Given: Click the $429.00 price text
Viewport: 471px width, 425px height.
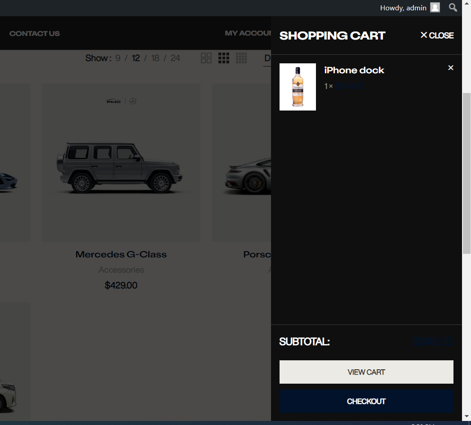Looking at the screenshot, I should [x=121, y=285].
